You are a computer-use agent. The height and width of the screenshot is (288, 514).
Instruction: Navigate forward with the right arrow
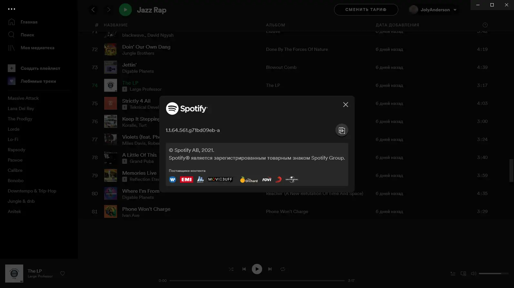pos(109,10)
